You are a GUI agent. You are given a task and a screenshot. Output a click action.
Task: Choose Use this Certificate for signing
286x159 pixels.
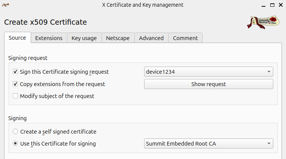15,144
